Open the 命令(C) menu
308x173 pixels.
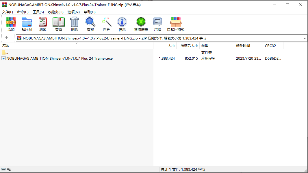[x=23, y=12]
